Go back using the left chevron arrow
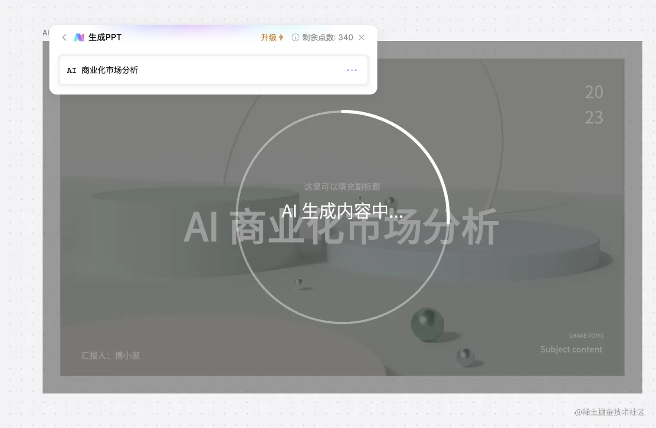The width and height of the screenshot is (656, 428). pos(64,37)
